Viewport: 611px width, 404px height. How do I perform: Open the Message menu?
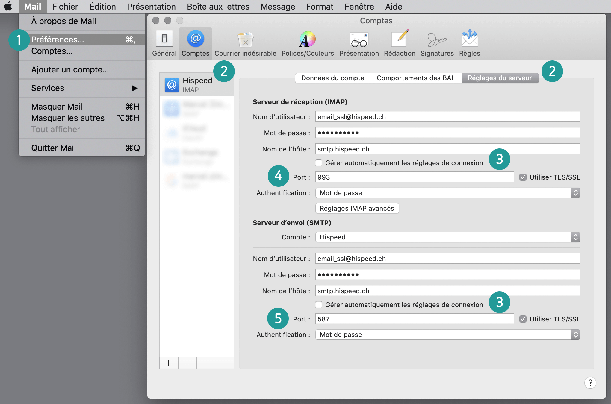pos(278,6)
